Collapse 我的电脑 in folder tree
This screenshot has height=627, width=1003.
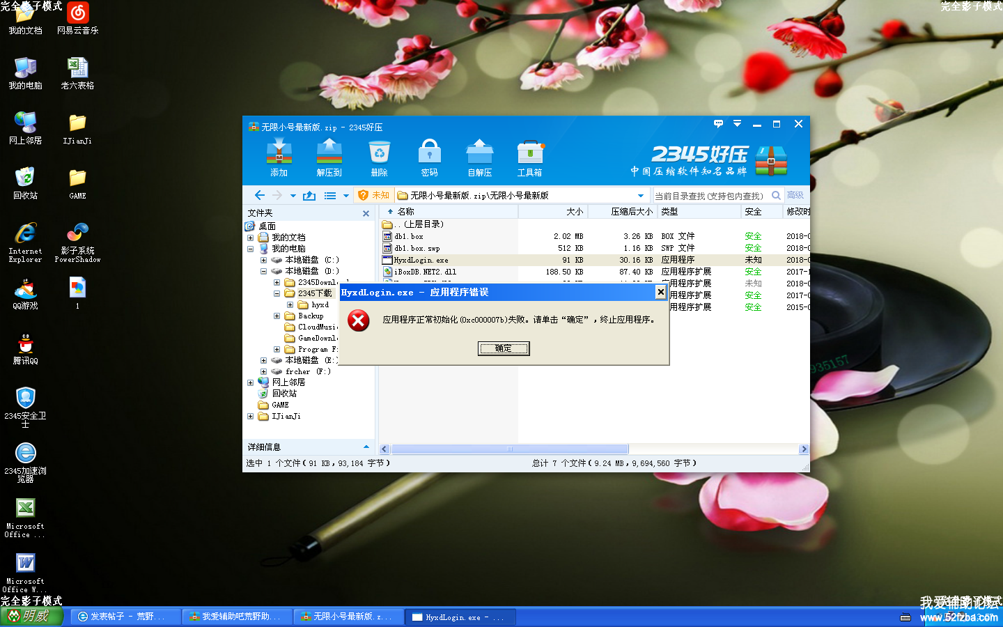click(x=250, y=249)
